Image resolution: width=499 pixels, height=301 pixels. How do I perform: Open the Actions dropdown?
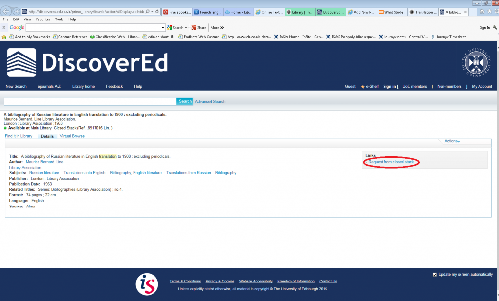click(452, 140)
